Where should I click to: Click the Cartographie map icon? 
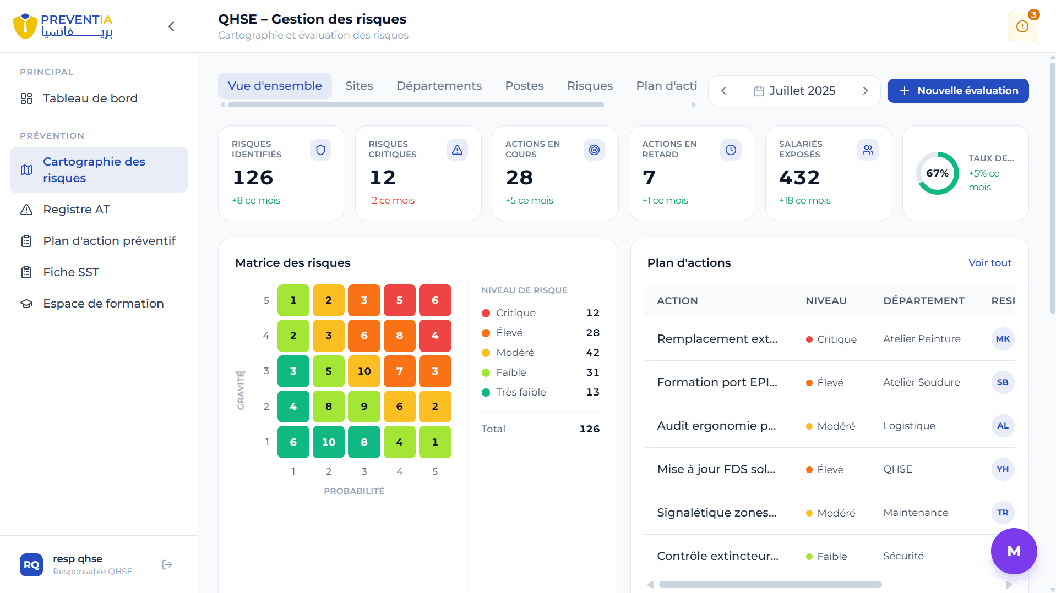click(26, 170)
